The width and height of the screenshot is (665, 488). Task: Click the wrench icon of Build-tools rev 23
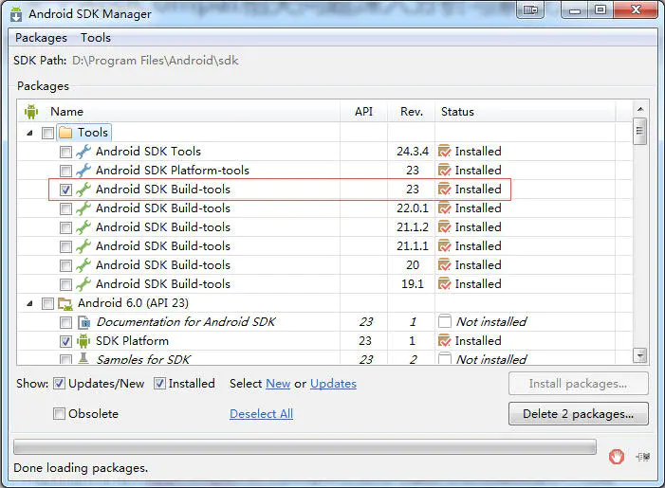(83, 190)
